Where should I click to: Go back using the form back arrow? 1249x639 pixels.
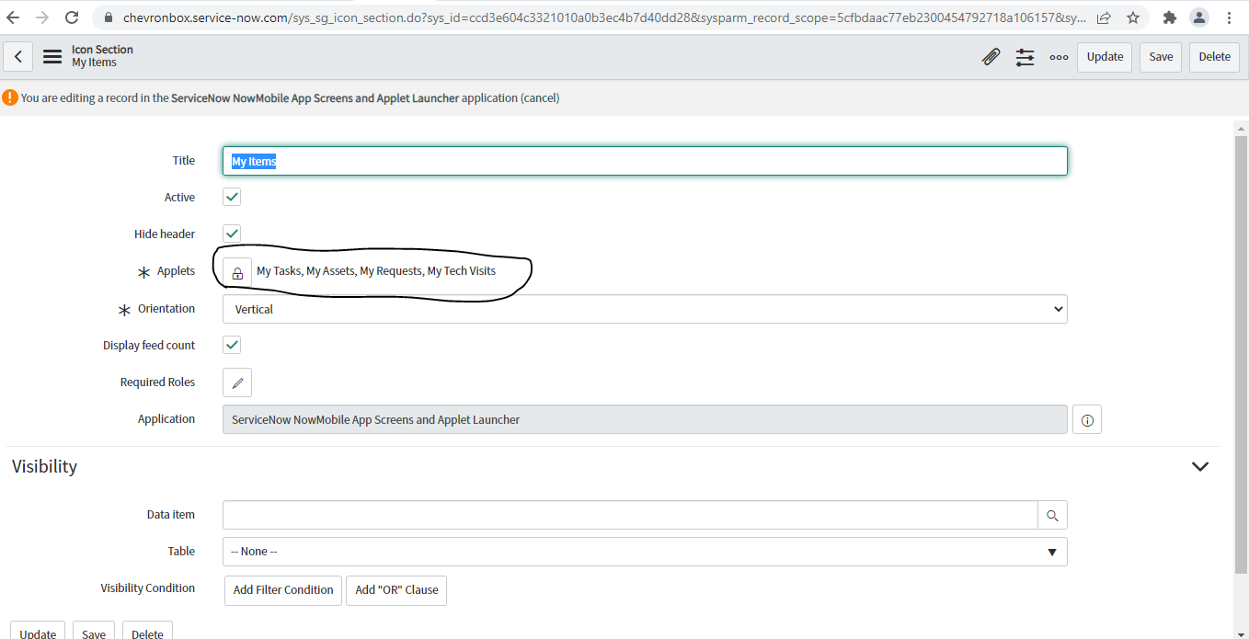[x=18, y=57]
